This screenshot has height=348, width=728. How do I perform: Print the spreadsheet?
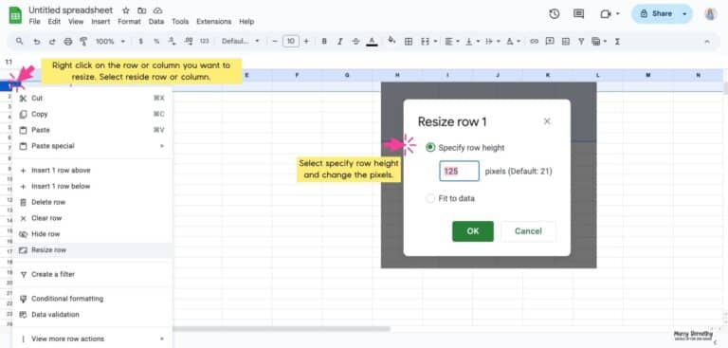coord(68,42)
